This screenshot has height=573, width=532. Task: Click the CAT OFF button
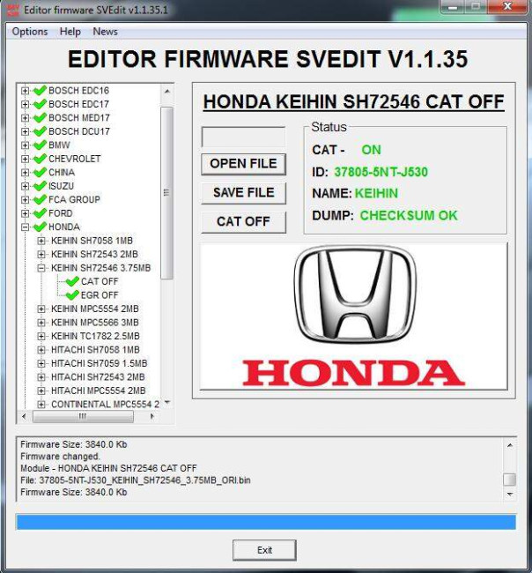244,221
